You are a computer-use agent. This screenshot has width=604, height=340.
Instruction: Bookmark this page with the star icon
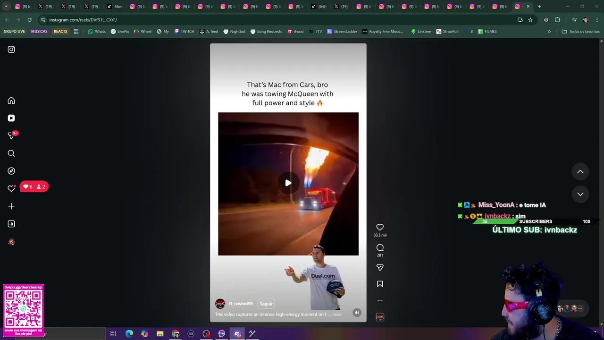(x=530, y=20)
